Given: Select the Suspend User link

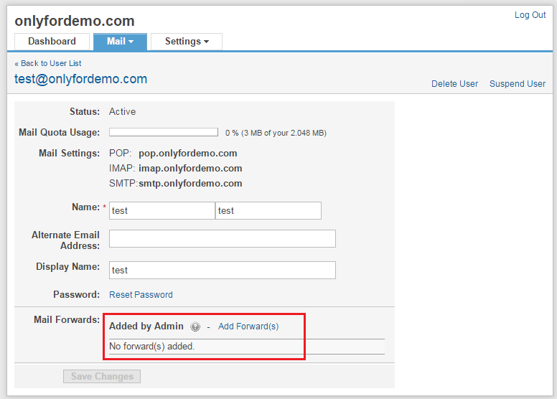Looking at the screenshot, I should (517, 84).
